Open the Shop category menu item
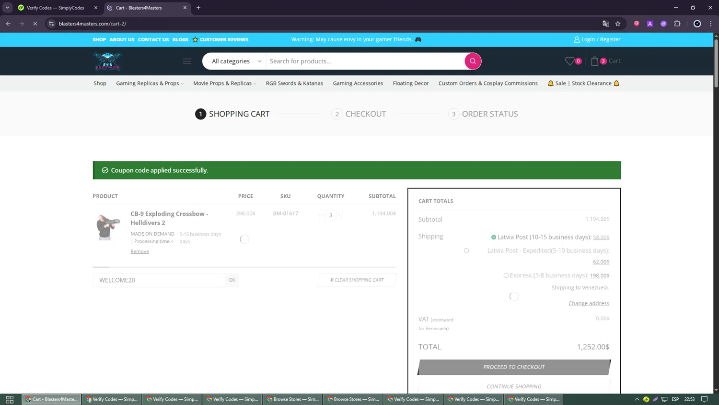Image resolution: width=719 pixels, height=405 pixels. click(x=100, y=83)
